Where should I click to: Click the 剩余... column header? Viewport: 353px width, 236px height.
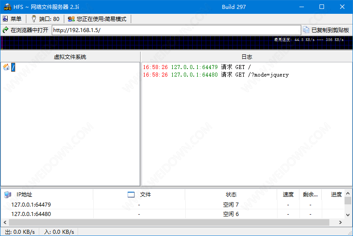310,195
